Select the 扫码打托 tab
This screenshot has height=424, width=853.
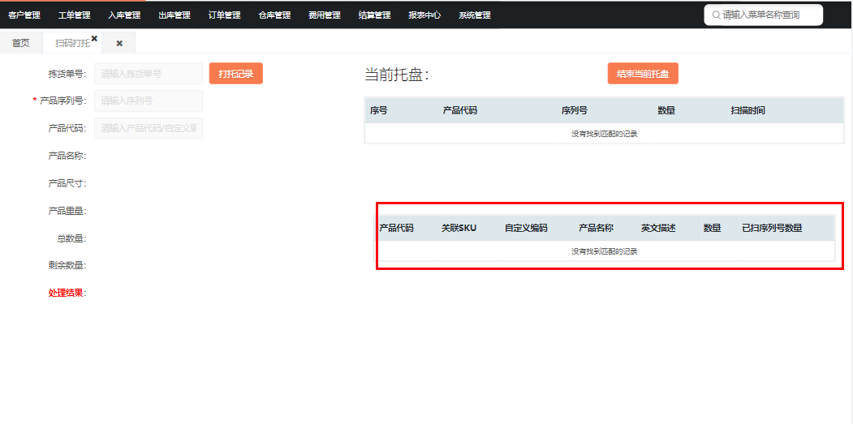point(71,44)
